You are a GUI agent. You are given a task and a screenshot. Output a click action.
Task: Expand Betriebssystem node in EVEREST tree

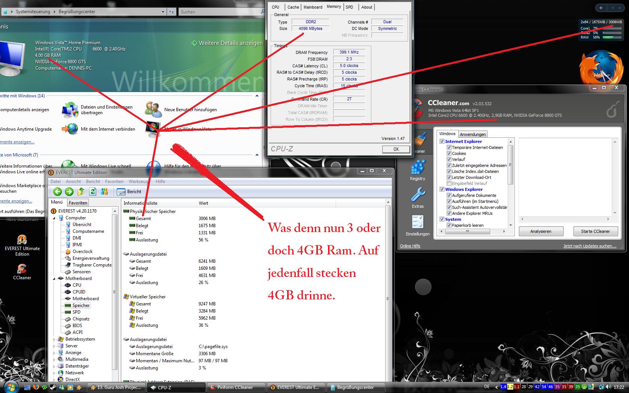54,339
